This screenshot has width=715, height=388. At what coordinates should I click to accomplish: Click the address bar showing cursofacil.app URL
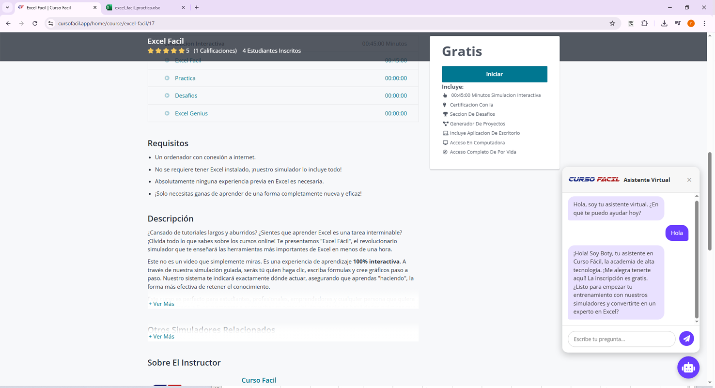[x=332, y=23]
